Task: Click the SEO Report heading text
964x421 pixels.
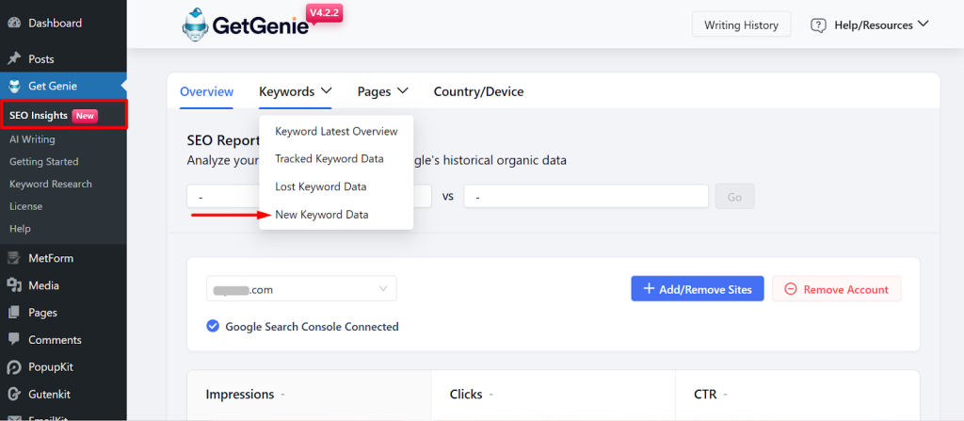Action: [x=223, y=140]
